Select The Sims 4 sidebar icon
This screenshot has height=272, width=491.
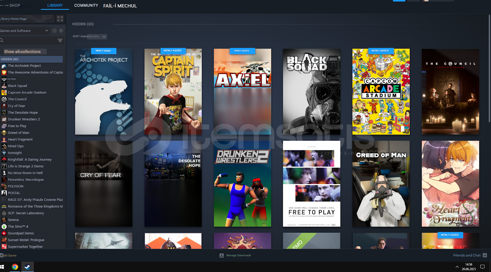(x=4, y=226)
